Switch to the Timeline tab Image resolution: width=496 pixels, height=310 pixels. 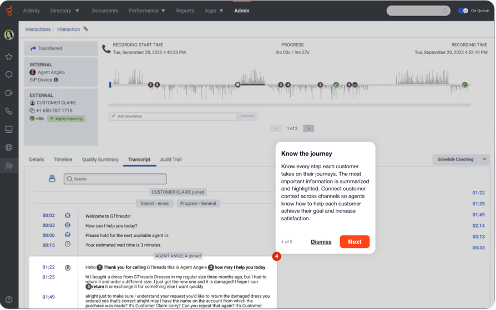(x=63, y=159)
